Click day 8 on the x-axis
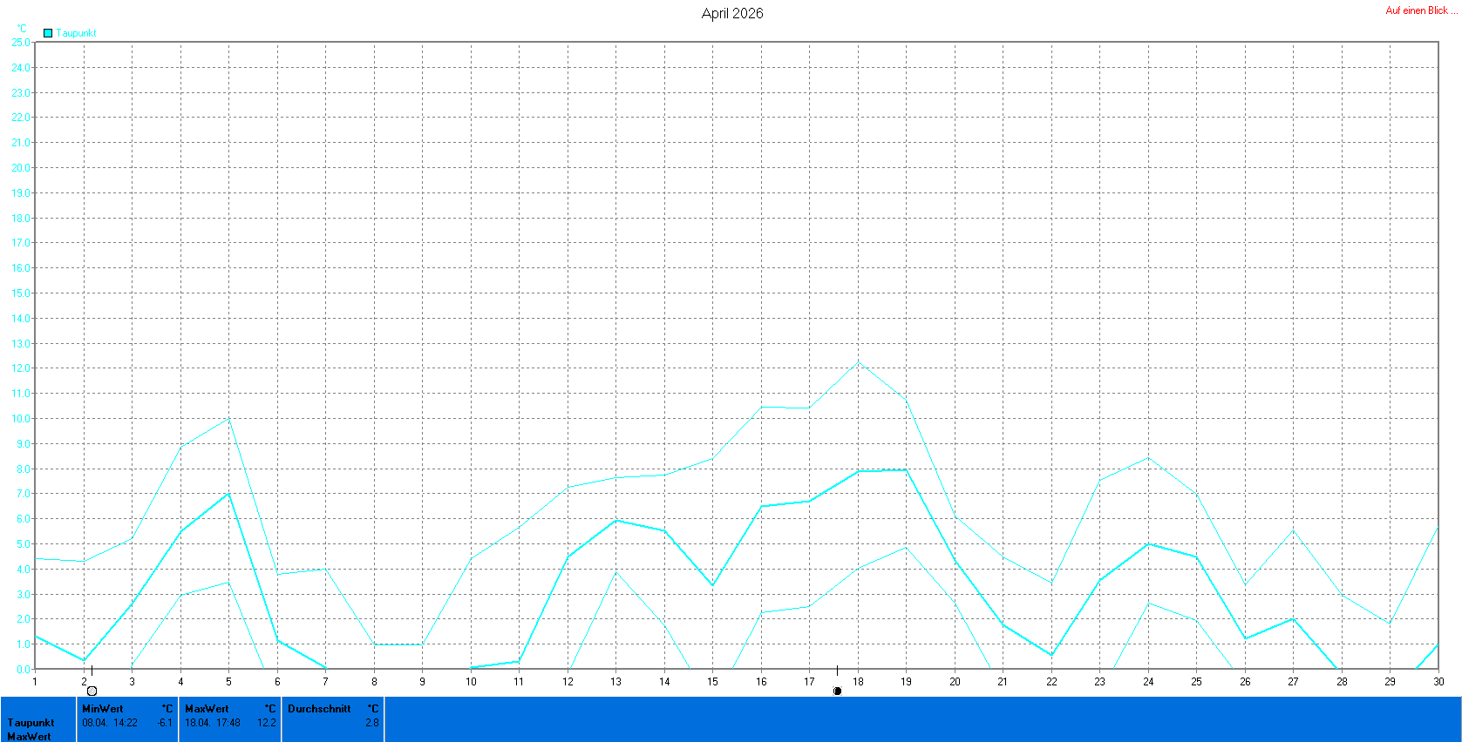 pos(374,682)
